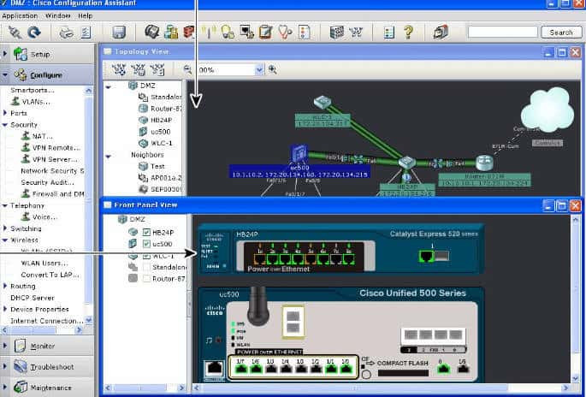
Task: Click Front Panel View vertical scrollbar
Action: point(576,299)
